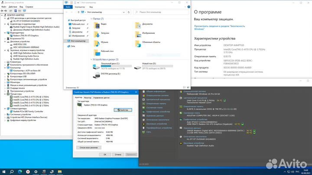
Task: Click the Операционная система heading in Speccy summary
Action: [x=195, y=92]
